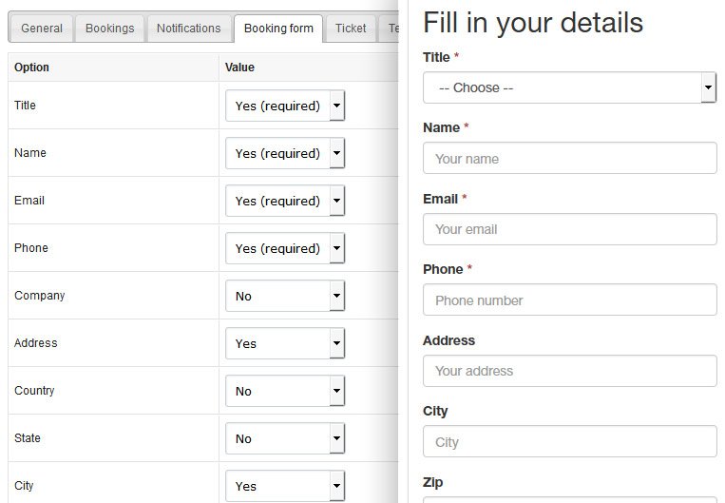Switch to the Bookings tab
The image size is (725, 503).
(109, 29)
